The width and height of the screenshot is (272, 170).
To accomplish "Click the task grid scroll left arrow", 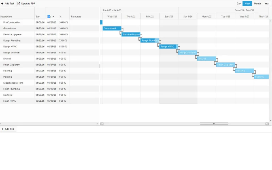I will pyautogui.click(x=1, y=124).
